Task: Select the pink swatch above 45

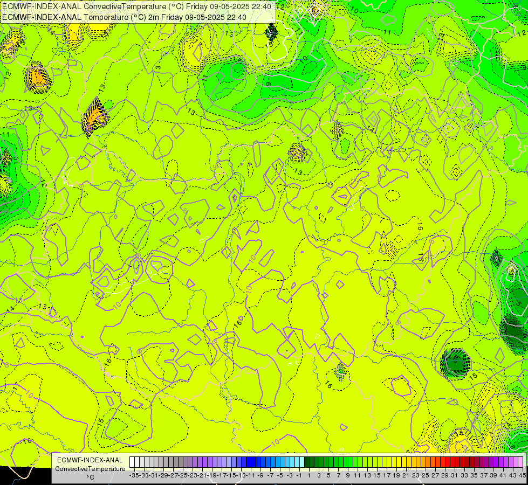Action: pos(520,462)
